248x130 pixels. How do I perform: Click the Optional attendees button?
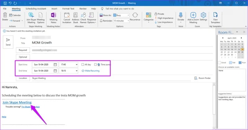click(23, 57)
